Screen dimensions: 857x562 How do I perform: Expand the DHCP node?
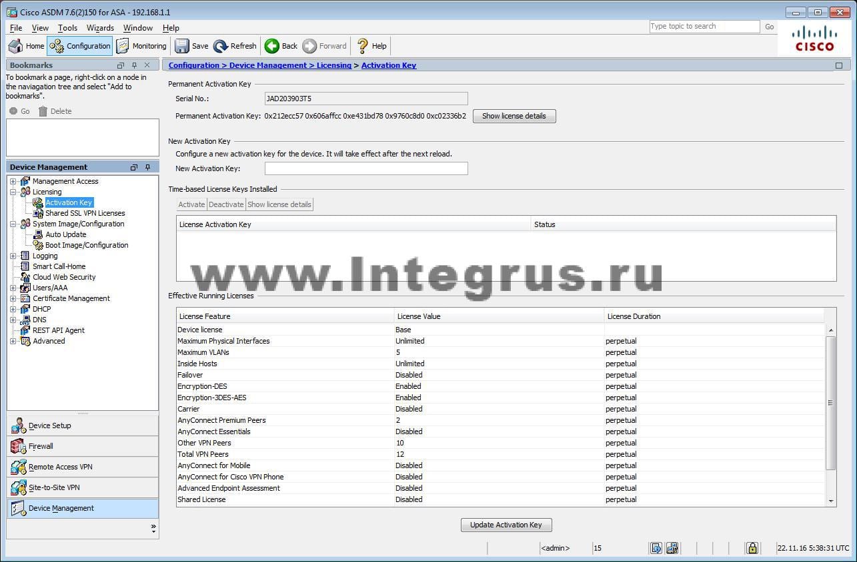13,309
